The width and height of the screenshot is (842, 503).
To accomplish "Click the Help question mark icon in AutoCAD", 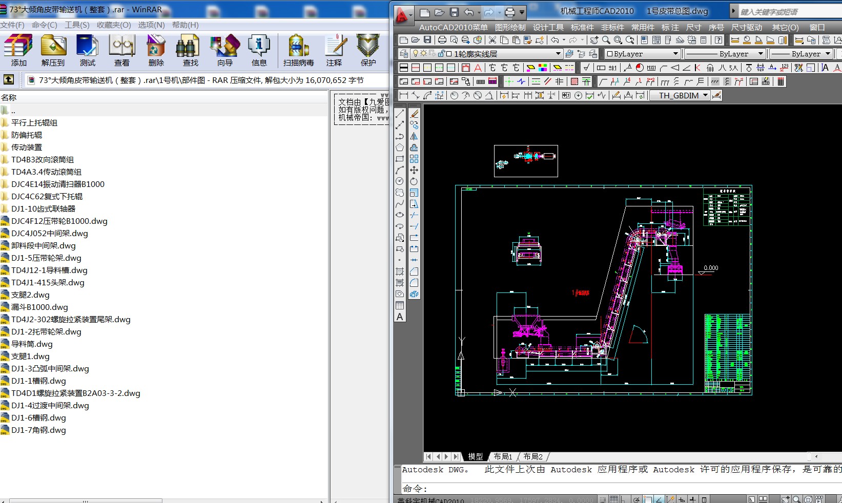I will point(718,39).
